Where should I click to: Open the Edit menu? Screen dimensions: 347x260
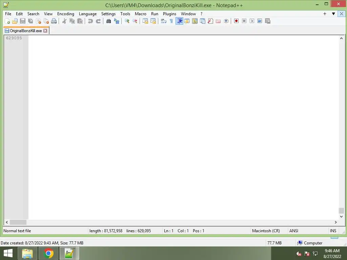click(19, 14)
